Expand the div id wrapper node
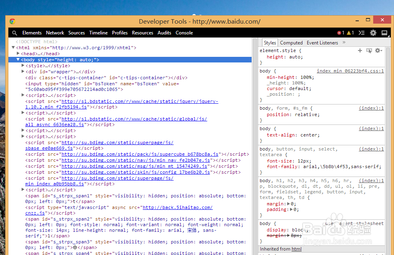 23,71
